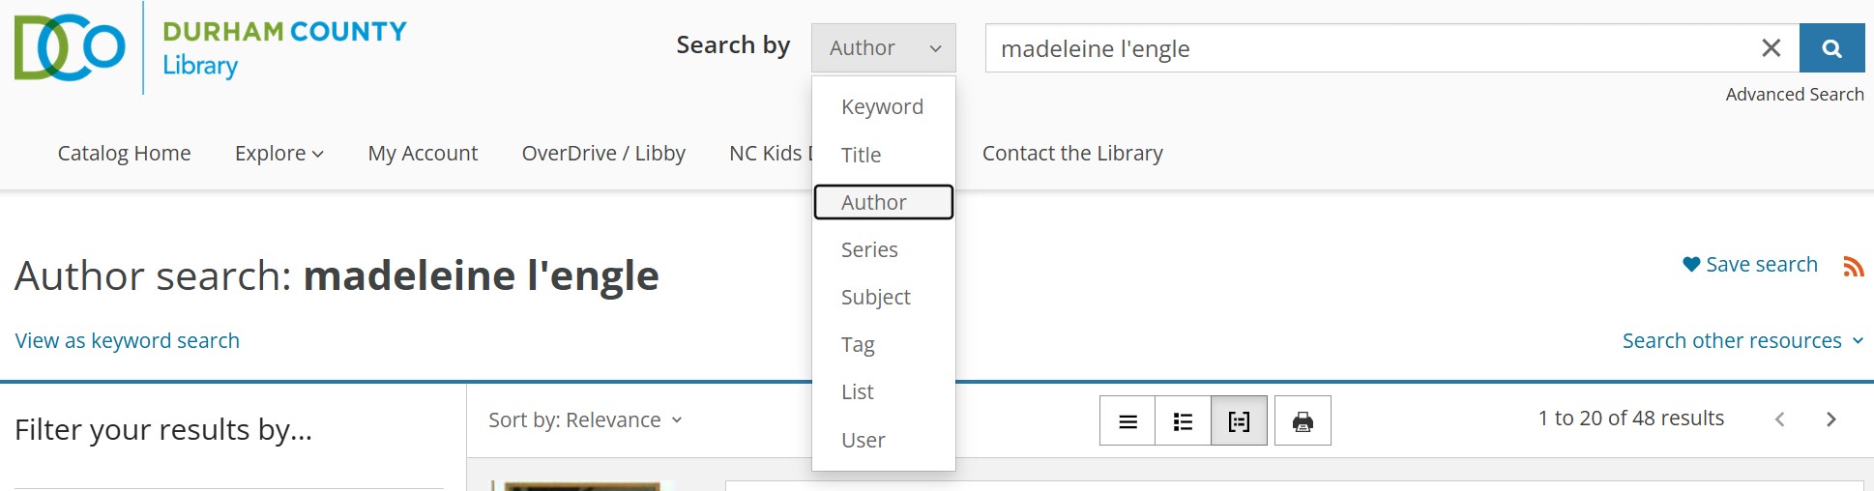Click View as keyword search link

[x=128, y=341]
